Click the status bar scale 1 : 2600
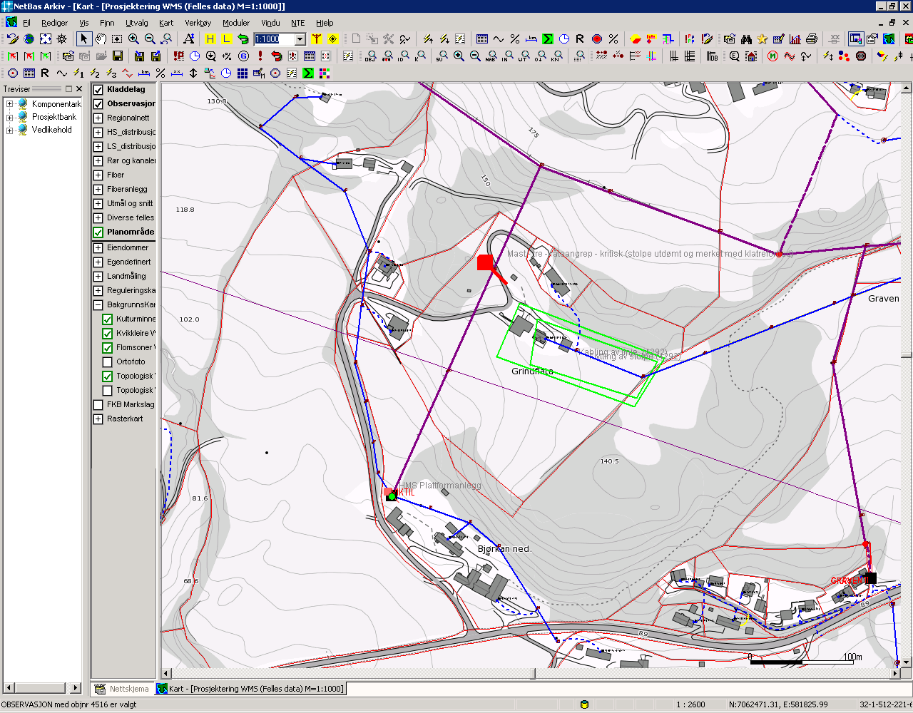The image size is (913, 713). pos(691,704)
